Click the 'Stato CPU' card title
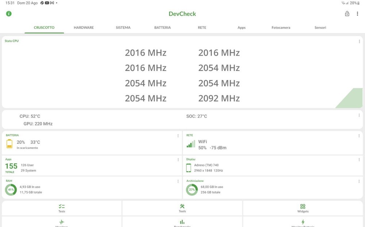Image resolution: width=365 pixels, height=227 pixels. (x=12, y=41)
